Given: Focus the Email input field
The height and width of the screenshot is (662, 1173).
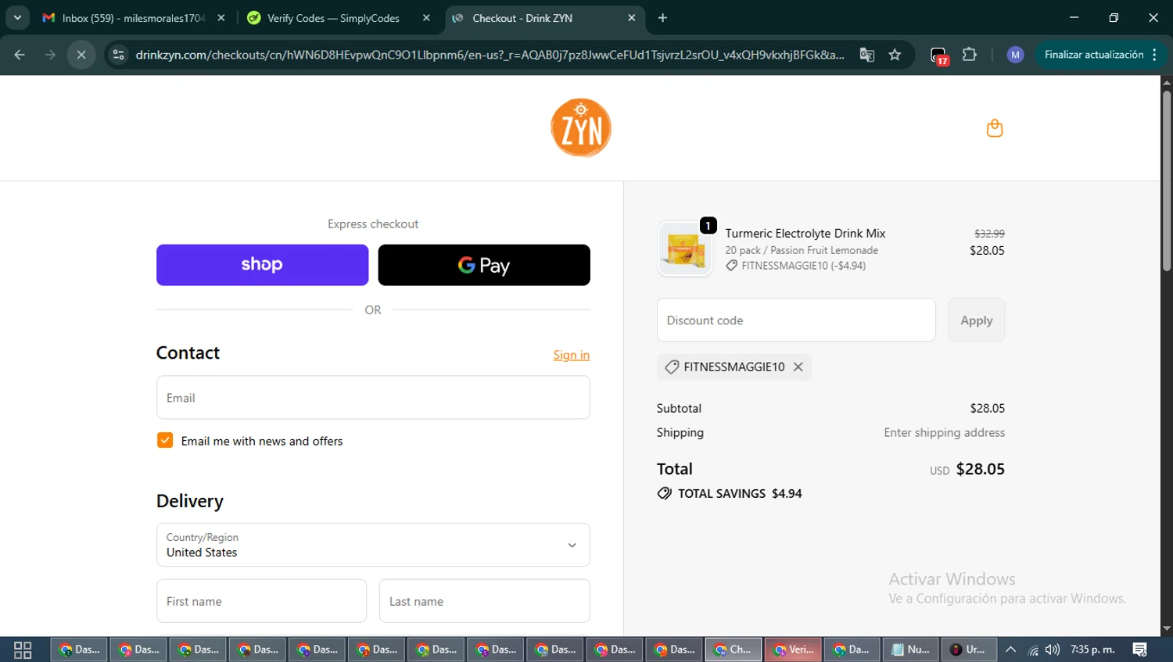Looking at the screenshot, I should click(373, 398).
